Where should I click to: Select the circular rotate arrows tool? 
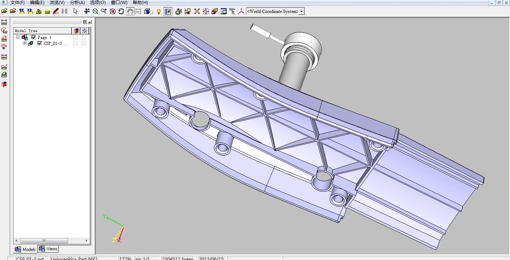121,11
